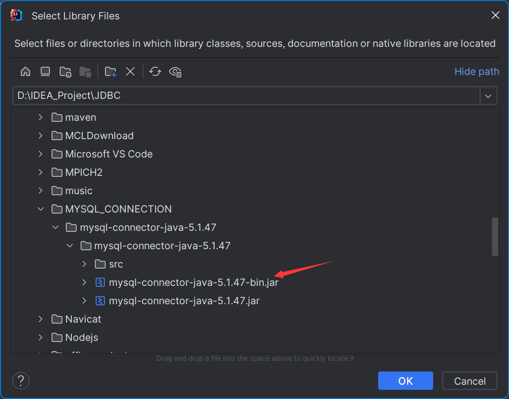Click the Navicat folder icon
The width and height of the screenshot is (509, 399).
click(x=57, y=319)
